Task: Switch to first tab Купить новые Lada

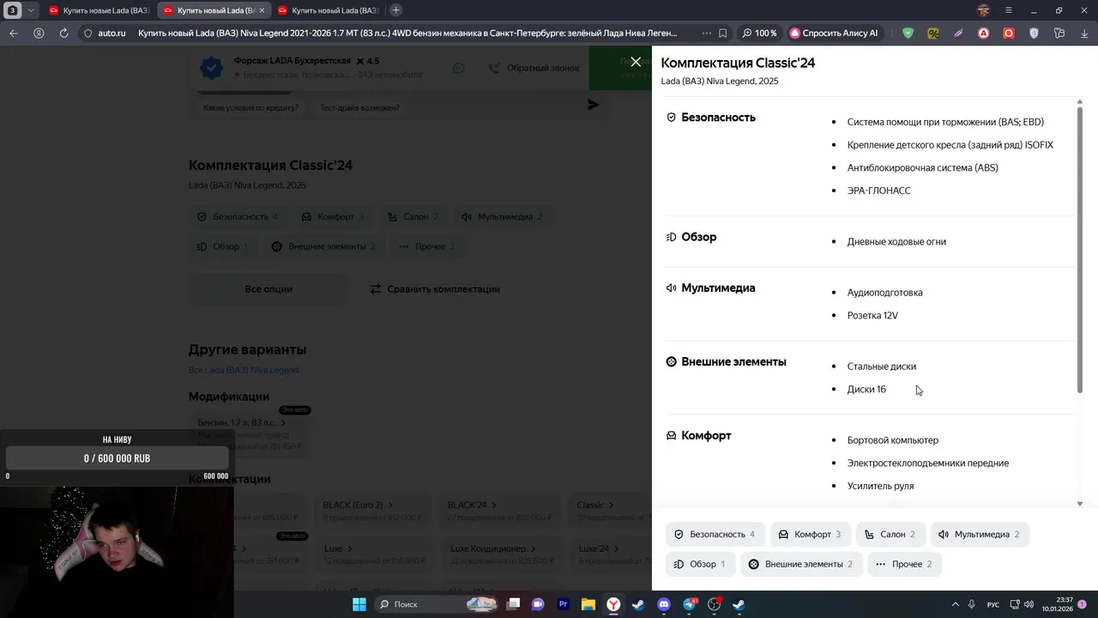Action: (99, 10)
